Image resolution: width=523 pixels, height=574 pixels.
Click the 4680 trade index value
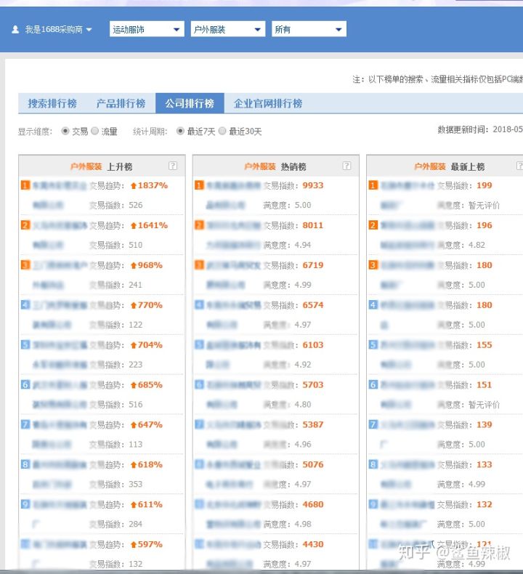click(x=313, y=504)
